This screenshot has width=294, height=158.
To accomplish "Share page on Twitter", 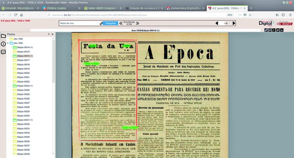I will pos(278,30).
